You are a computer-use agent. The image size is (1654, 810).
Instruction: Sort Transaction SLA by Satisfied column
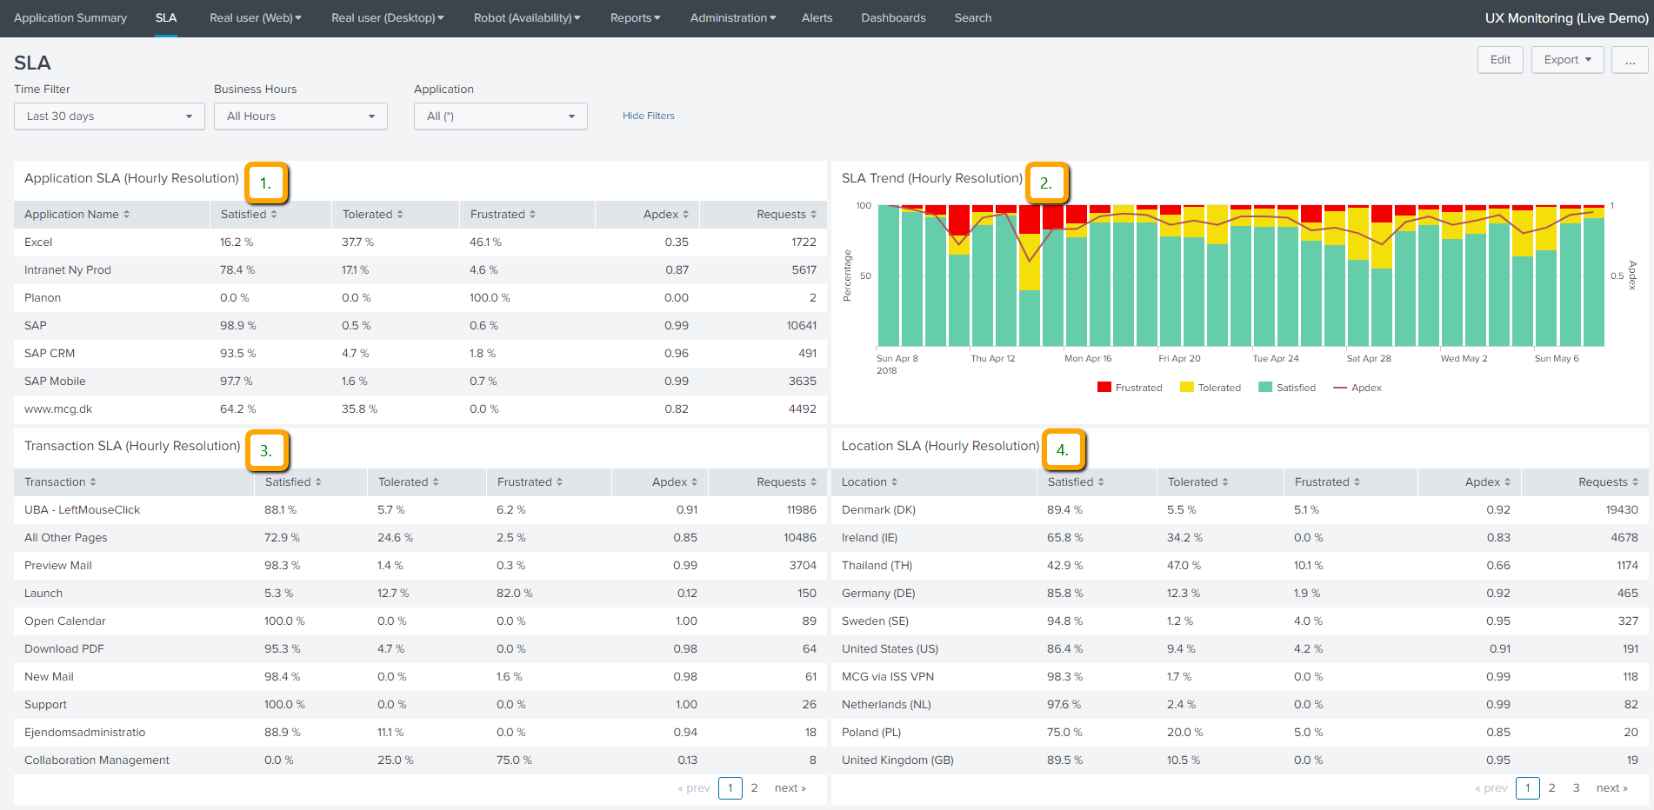[292, 482]
